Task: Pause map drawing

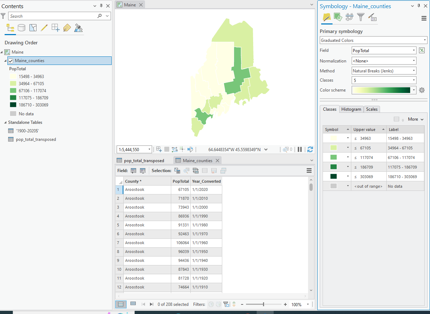Action: pos(300,149)
